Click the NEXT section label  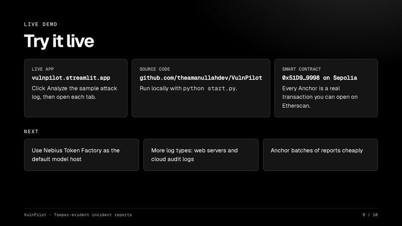31,132
